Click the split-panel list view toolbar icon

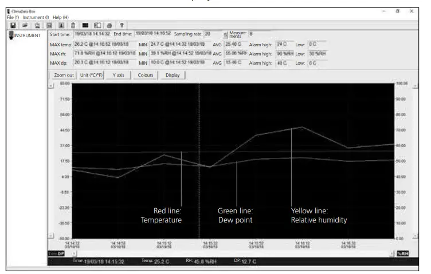97,26
